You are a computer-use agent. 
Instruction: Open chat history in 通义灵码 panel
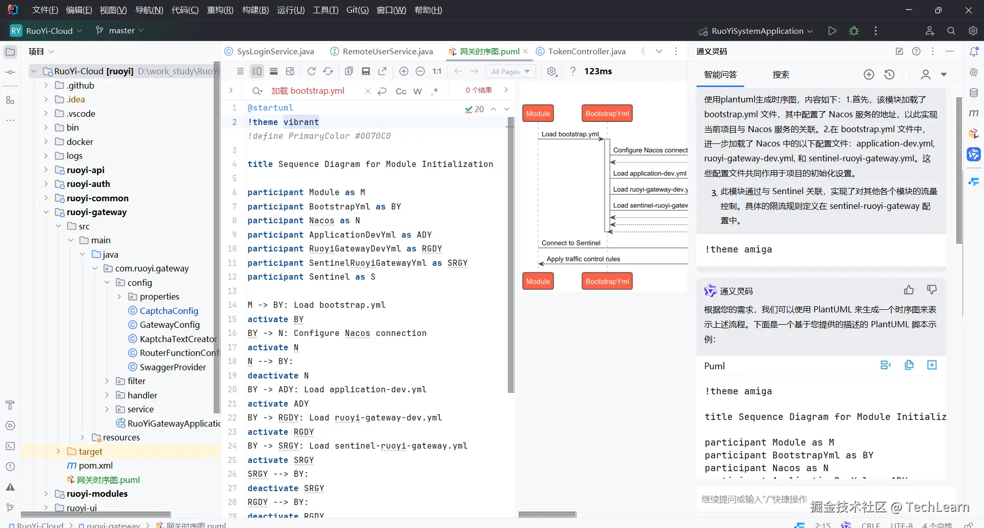point(890,75)
